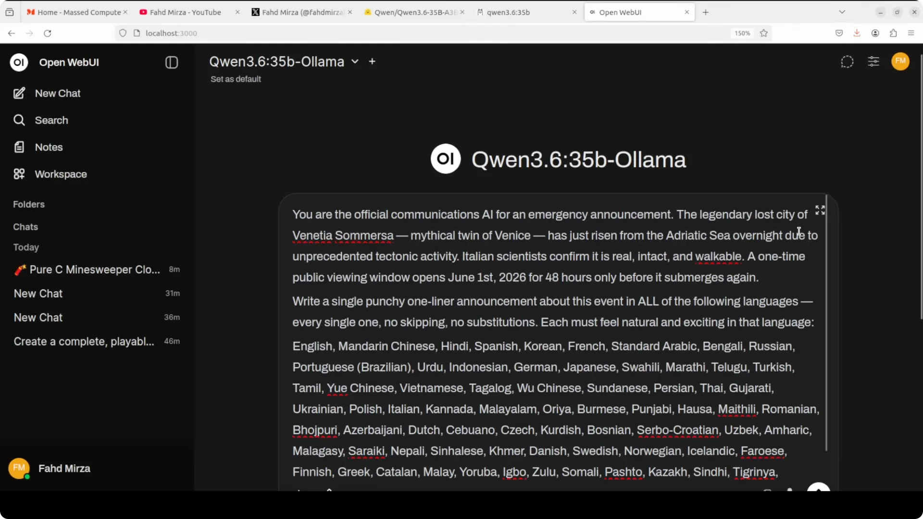Enable temporary chat dashed circle icon
Screen dimensions: 923x519
pyautogui.click(x=847, y=62)
